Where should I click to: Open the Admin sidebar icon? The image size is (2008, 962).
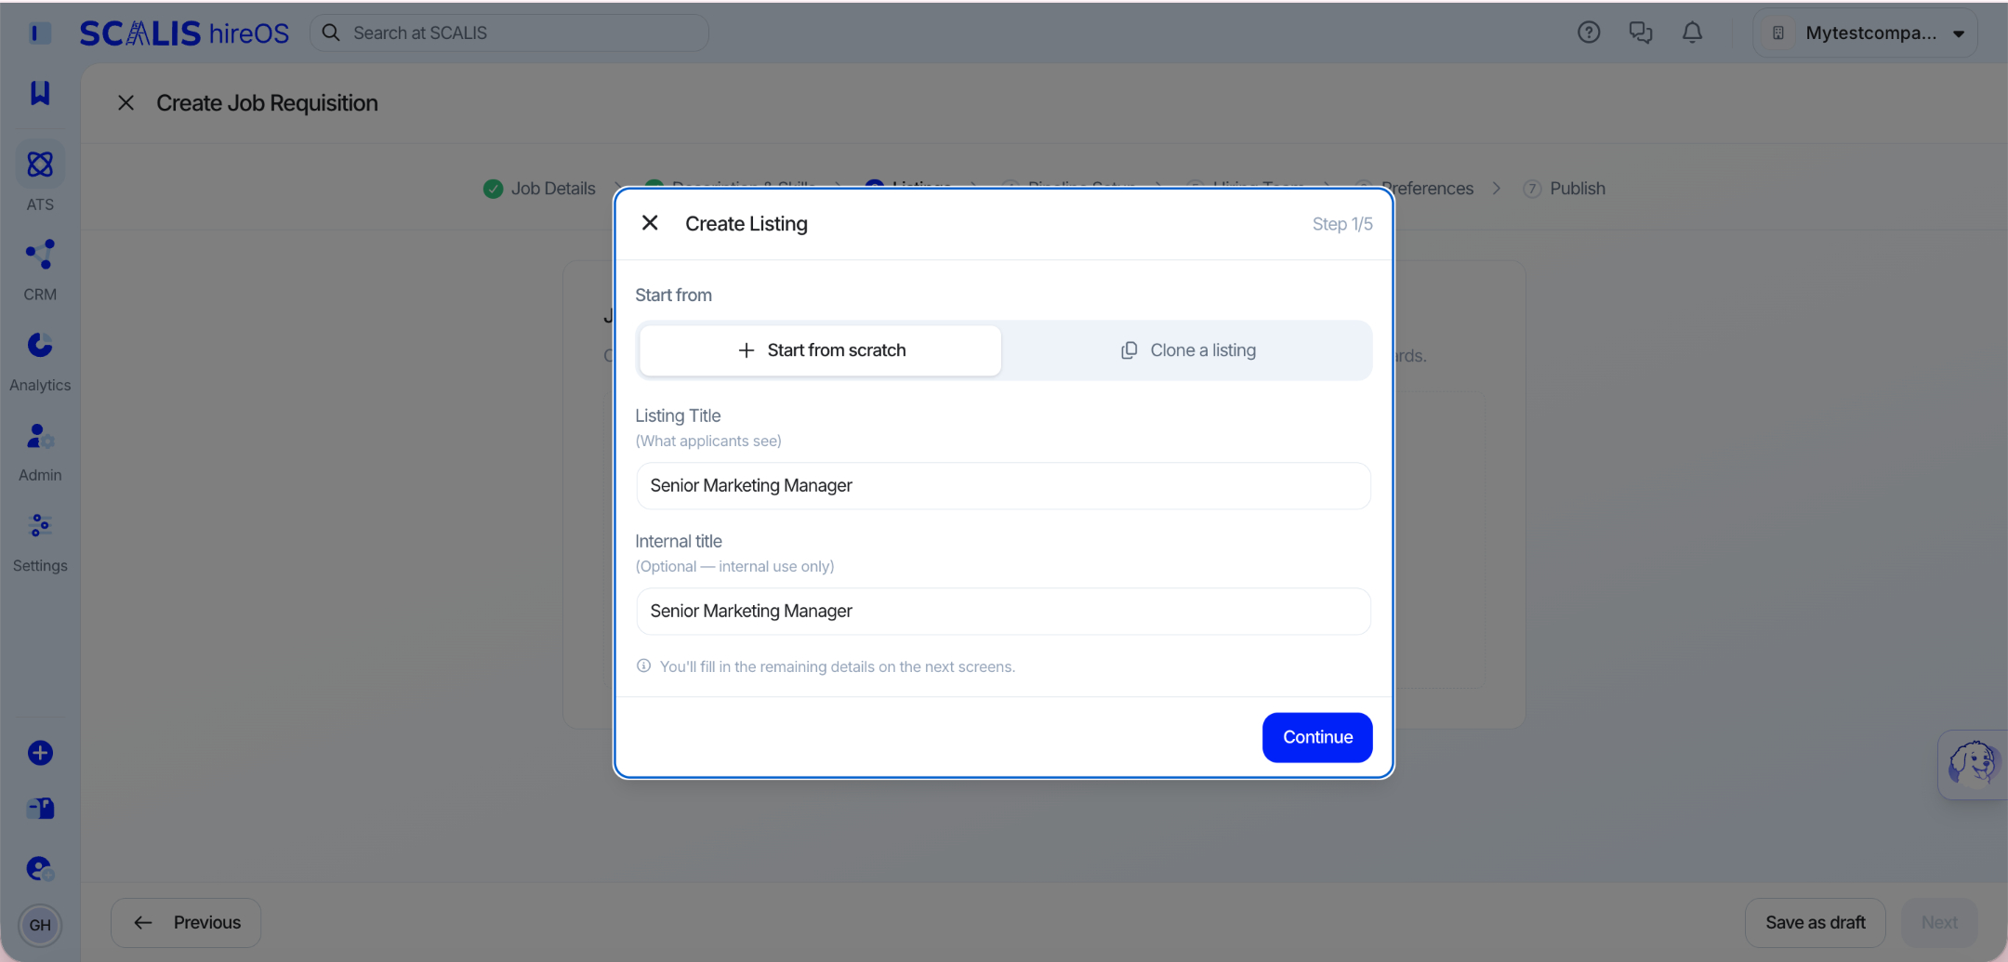40,435
